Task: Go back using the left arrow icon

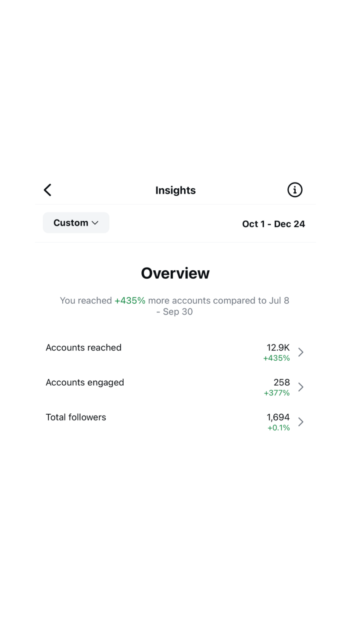Action: pyautogui.click(x=48, y=190)
